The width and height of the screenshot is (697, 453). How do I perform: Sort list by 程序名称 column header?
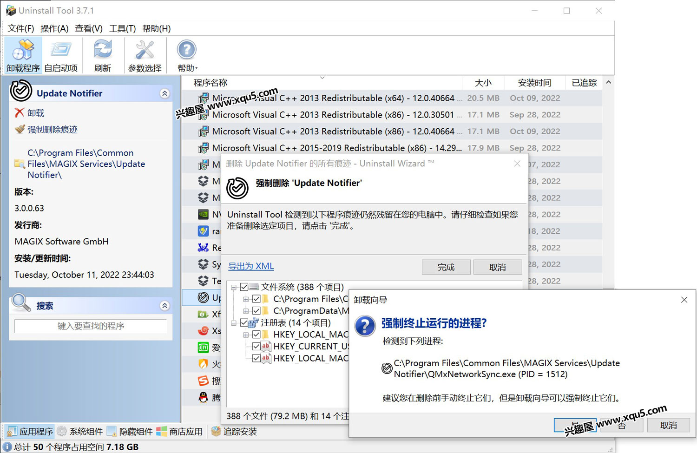(x=210, y=83)
